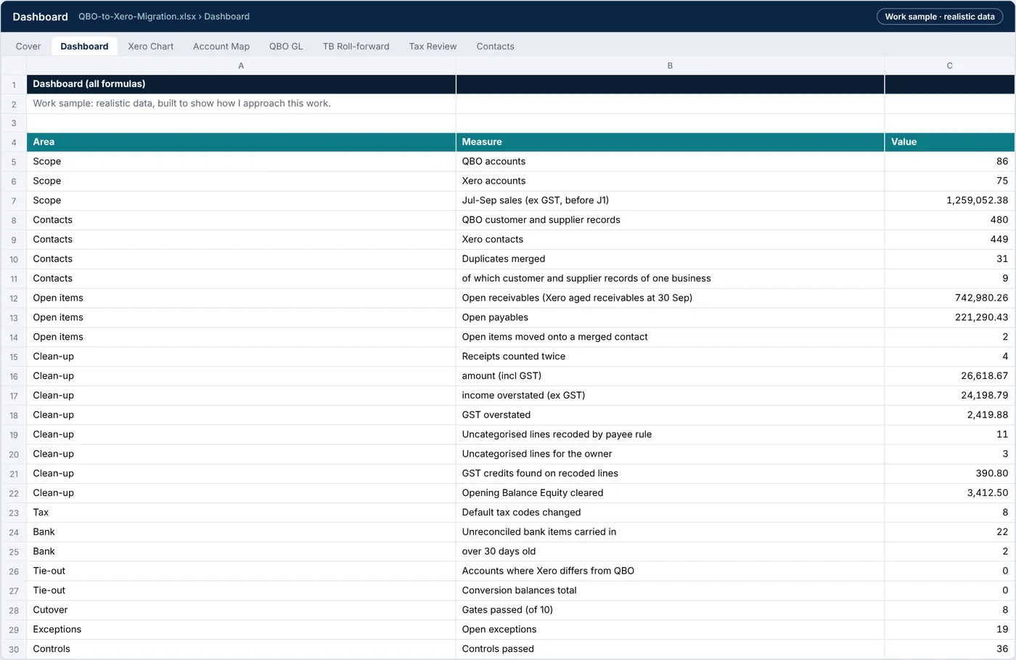Select row 30 header number

coord(14,649)
